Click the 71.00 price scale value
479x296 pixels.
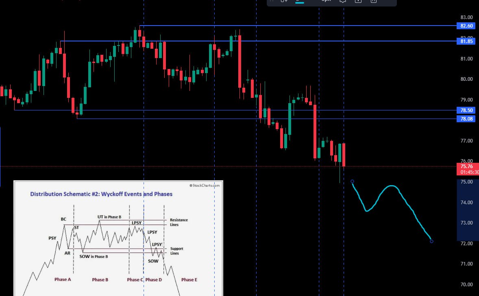click(x=466, y=264)
